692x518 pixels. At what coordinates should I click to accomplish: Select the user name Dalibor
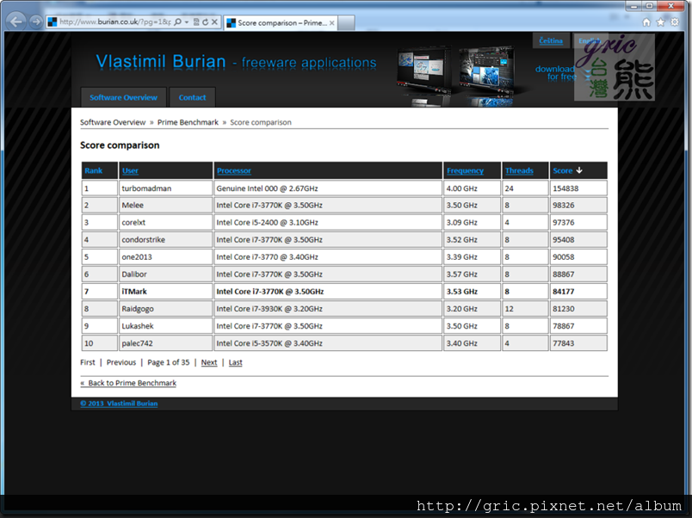point(134,274)
